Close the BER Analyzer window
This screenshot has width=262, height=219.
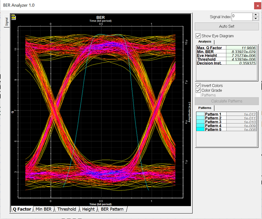[x=257, y=5]
